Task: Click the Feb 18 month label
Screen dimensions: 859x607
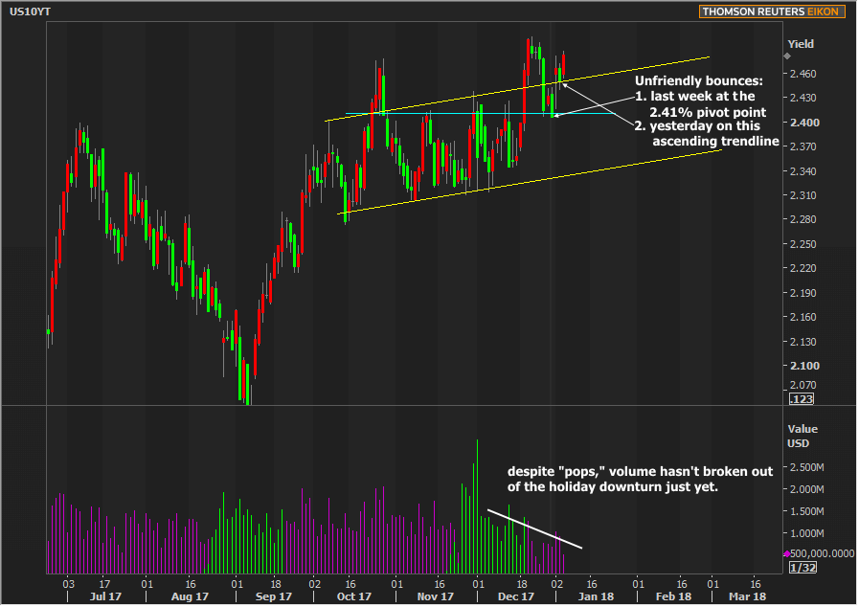Action: (673, 596)
